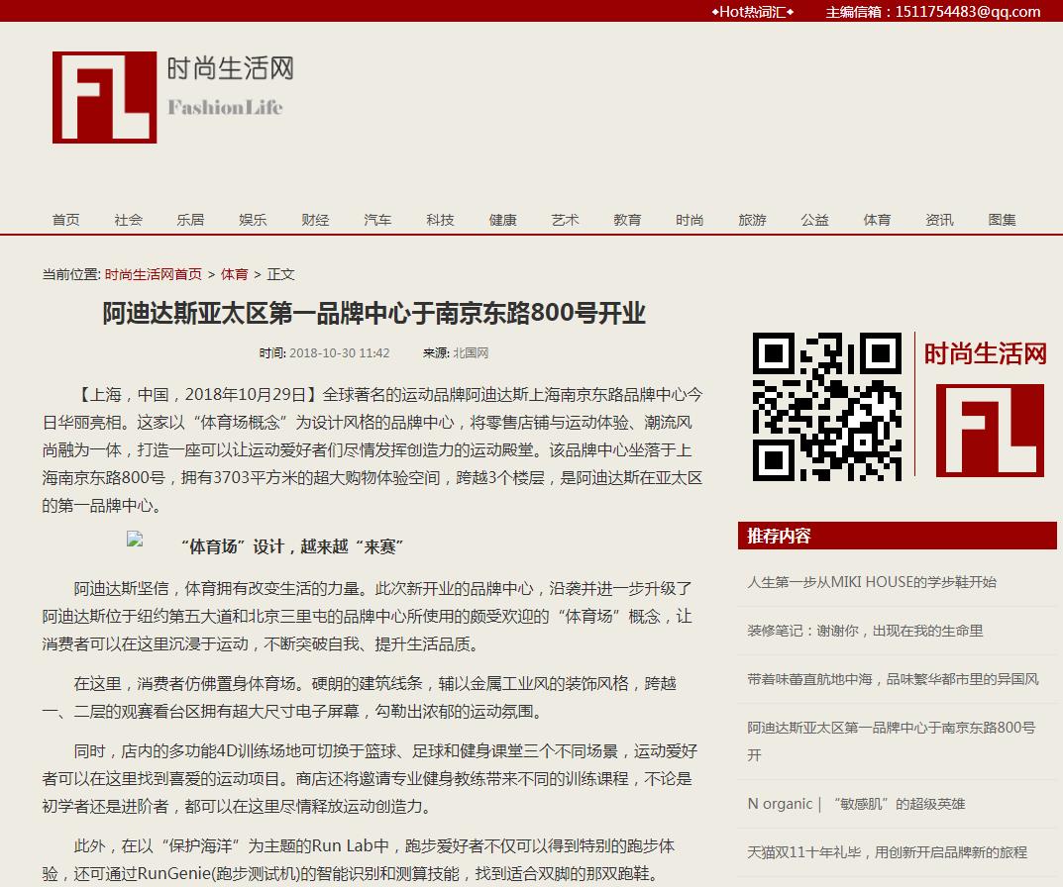Click the QR code image in sidebar
This screenshot has width=1063, height=887.
coord(827,407)
